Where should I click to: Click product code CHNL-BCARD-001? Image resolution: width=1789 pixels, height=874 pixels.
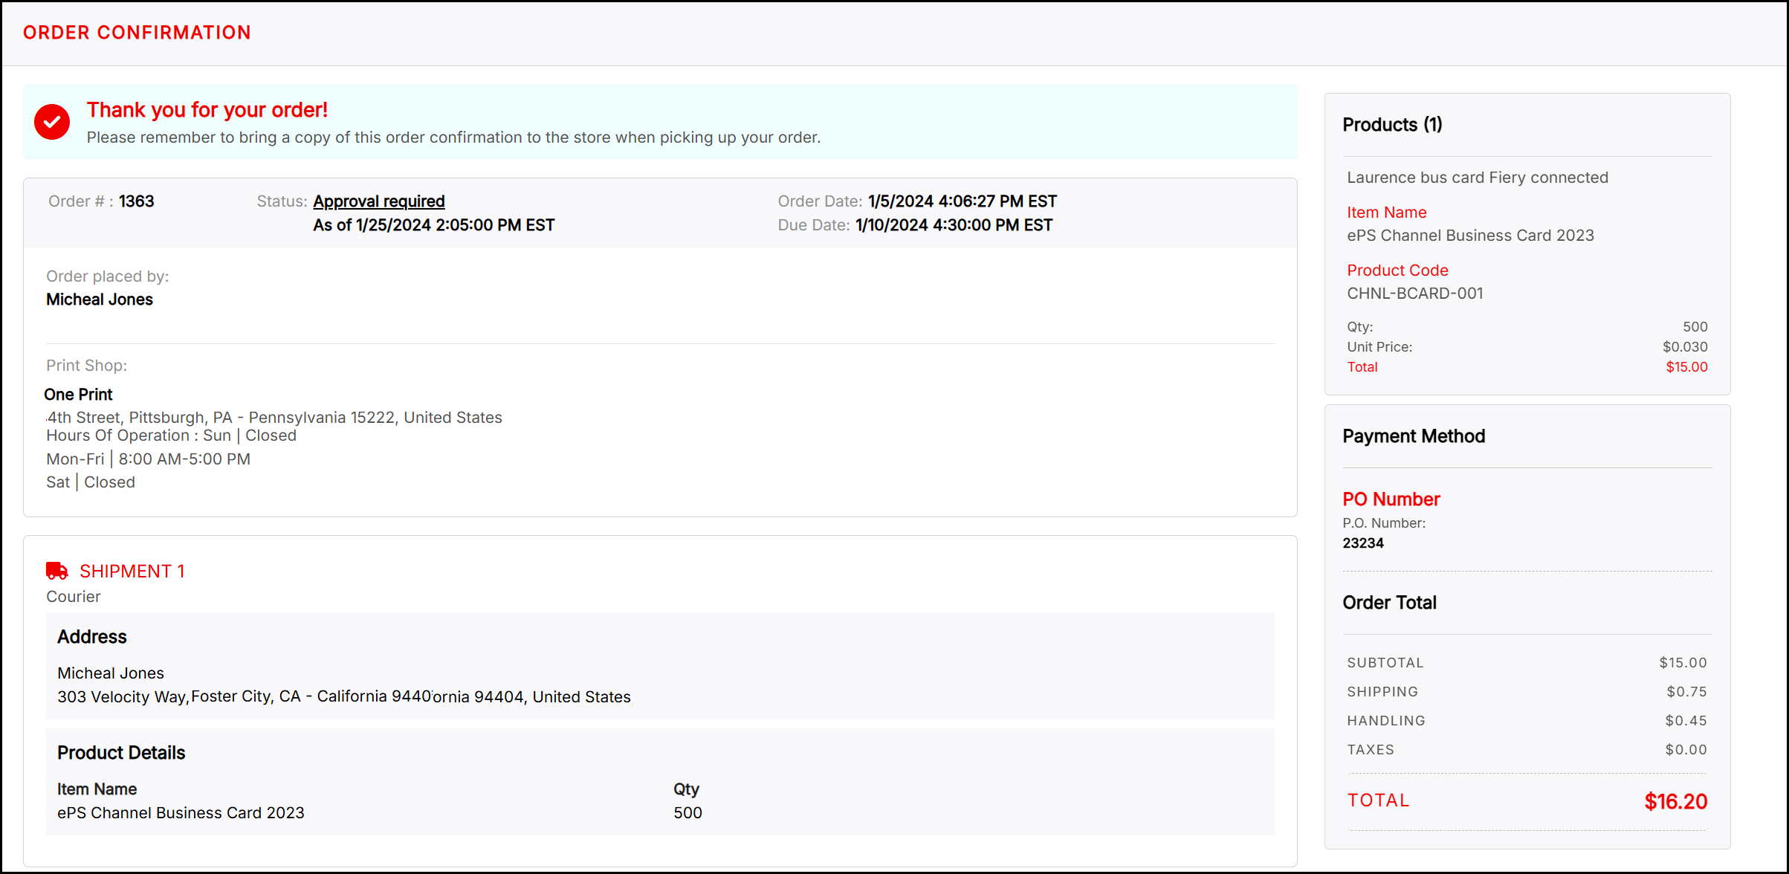(1414, 294)
